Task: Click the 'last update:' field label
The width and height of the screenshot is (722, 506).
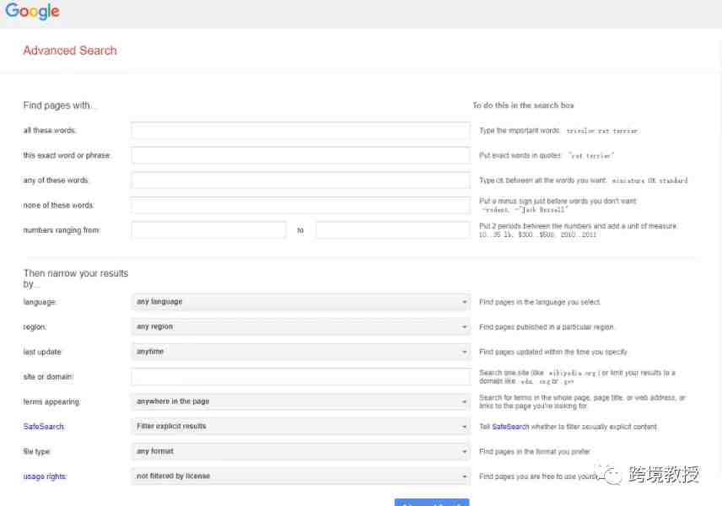Action: 42,352
